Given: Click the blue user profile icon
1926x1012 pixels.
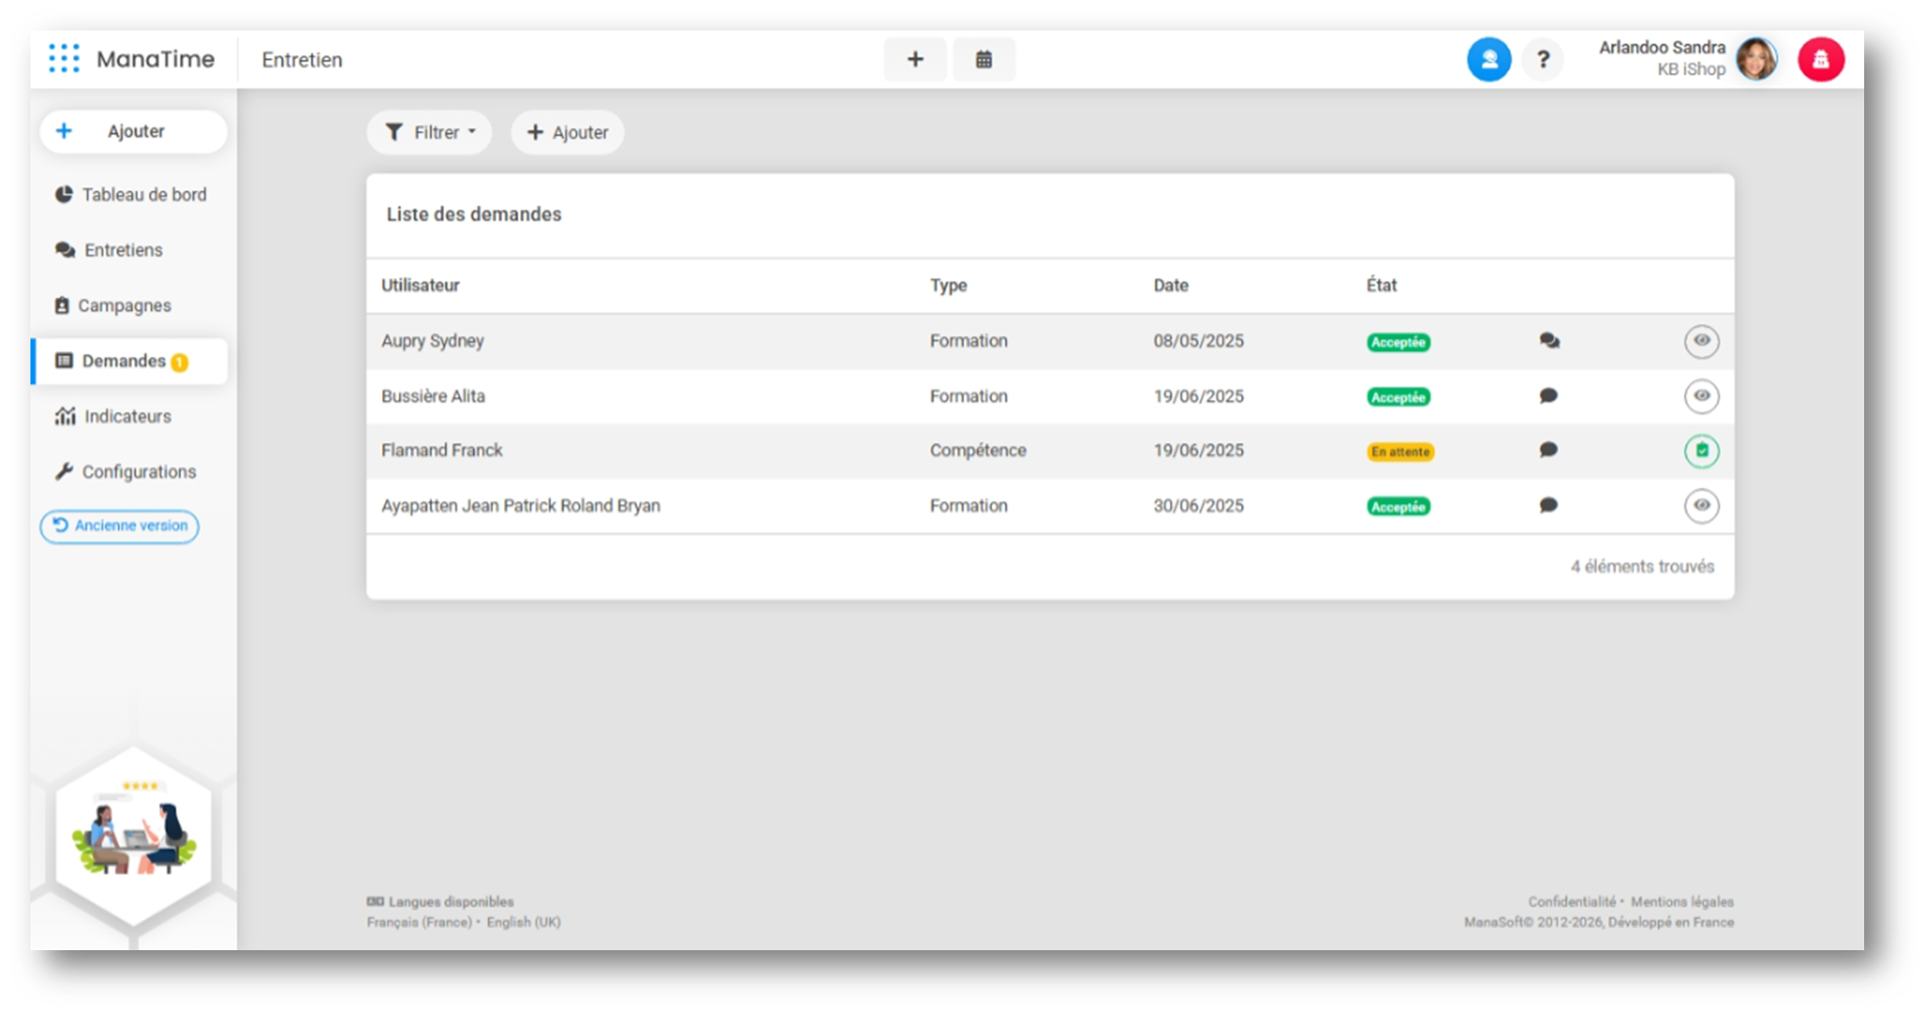Looking at the screenshot, I should point(1488,60).
